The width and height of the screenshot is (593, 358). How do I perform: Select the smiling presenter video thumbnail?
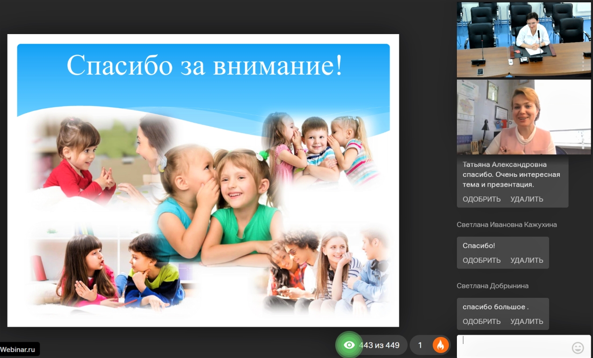(x=524, y=117)
